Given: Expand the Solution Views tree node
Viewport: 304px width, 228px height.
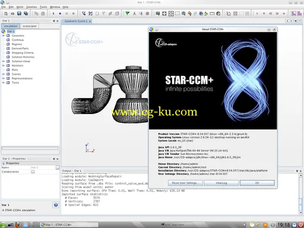Looking at the screenshot, I should [x=4, y=61].
